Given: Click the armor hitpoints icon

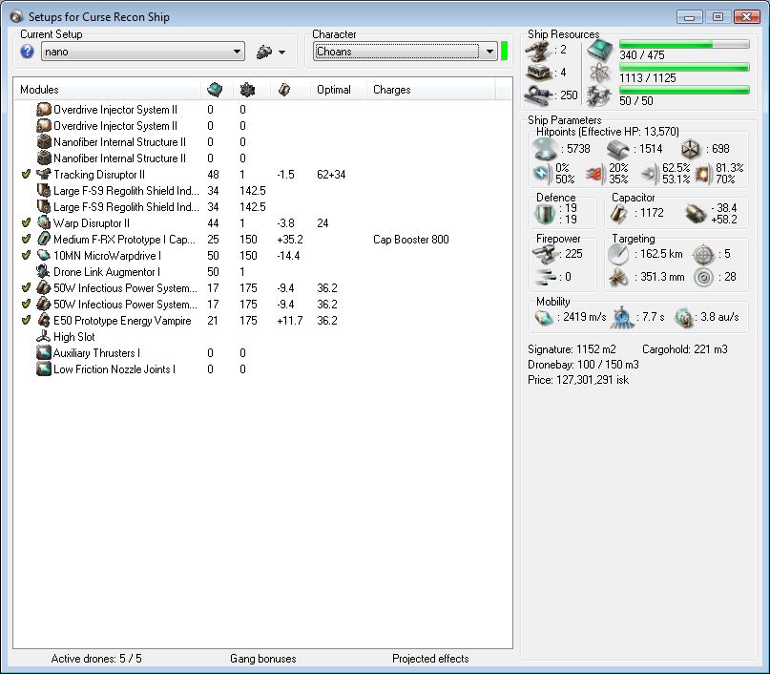Looking at the screenshot, I should (619, 149).
